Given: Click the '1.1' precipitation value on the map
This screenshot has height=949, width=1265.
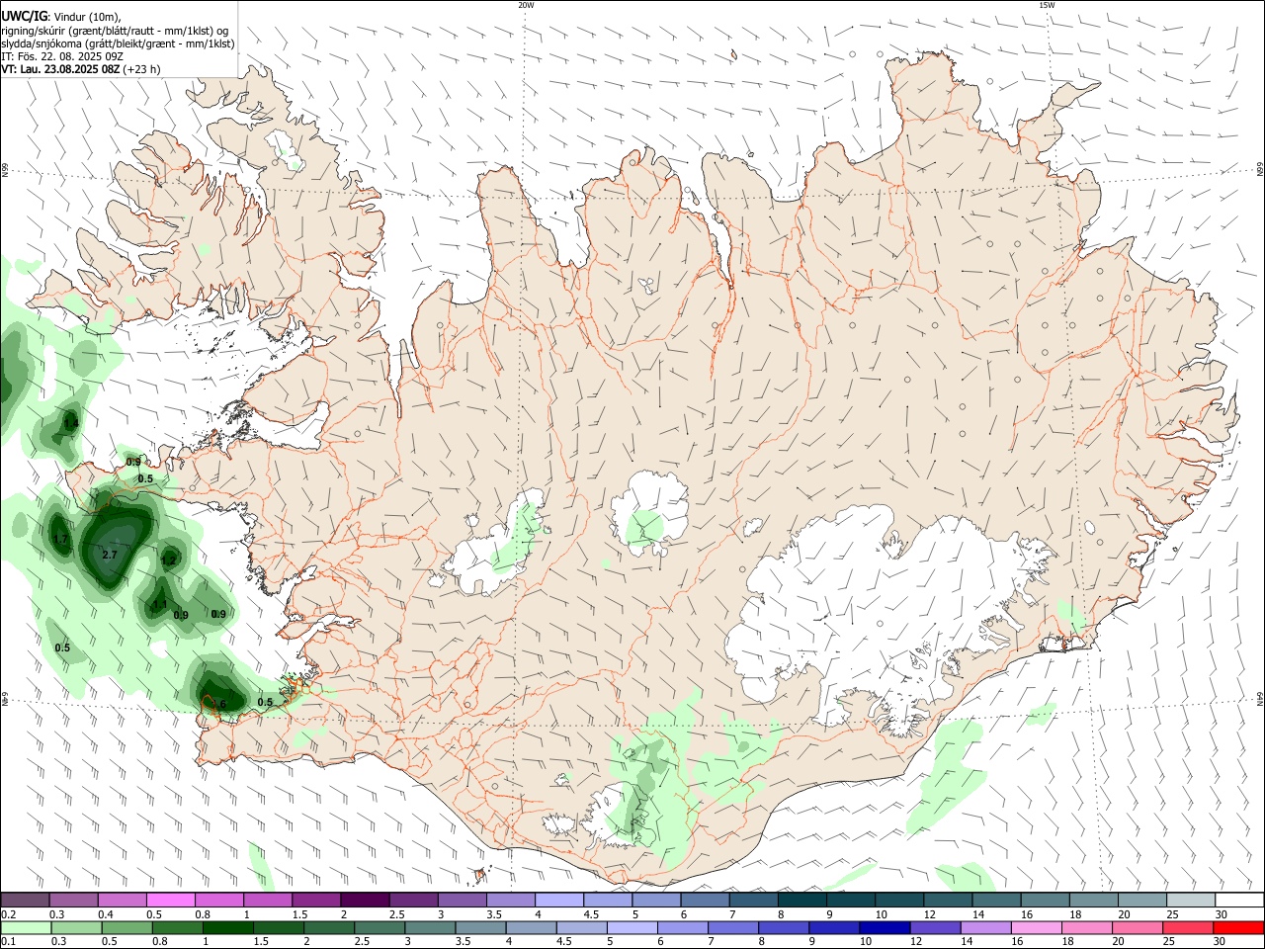Looking at the screenshot, I should click(x=160, y=605).
